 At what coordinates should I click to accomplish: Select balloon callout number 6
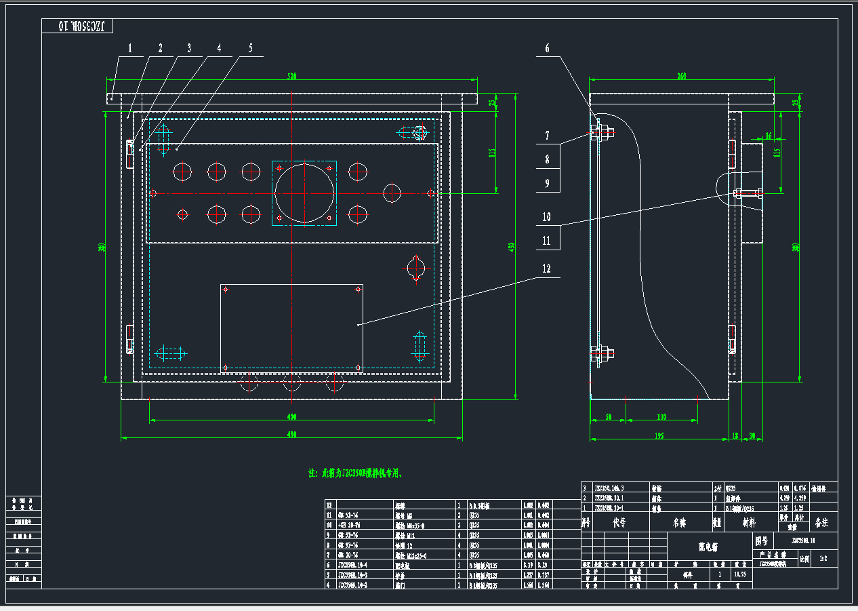(548, 48)
